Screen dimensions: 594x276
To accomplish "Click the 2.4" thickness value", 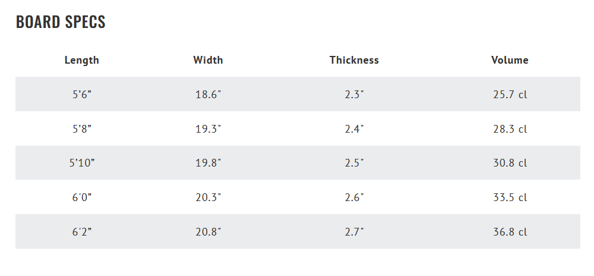I will (354, 129).
